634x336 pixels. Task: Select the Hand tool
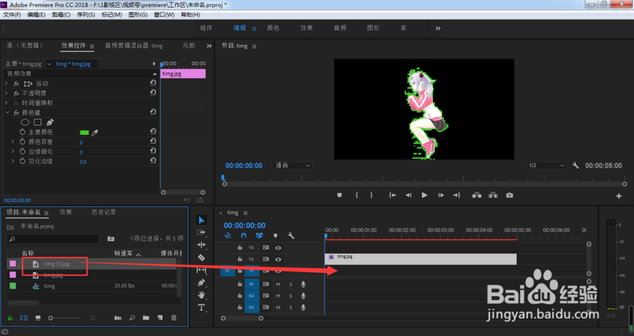pos(202,296)
